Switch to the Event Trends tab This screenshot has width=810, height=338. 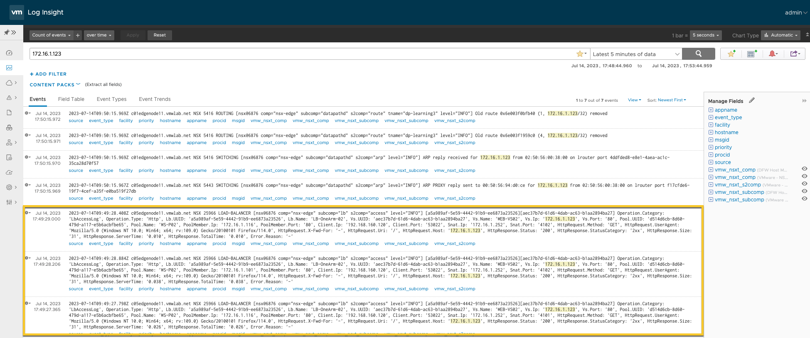pyautogui.click(x=155, y=99)
